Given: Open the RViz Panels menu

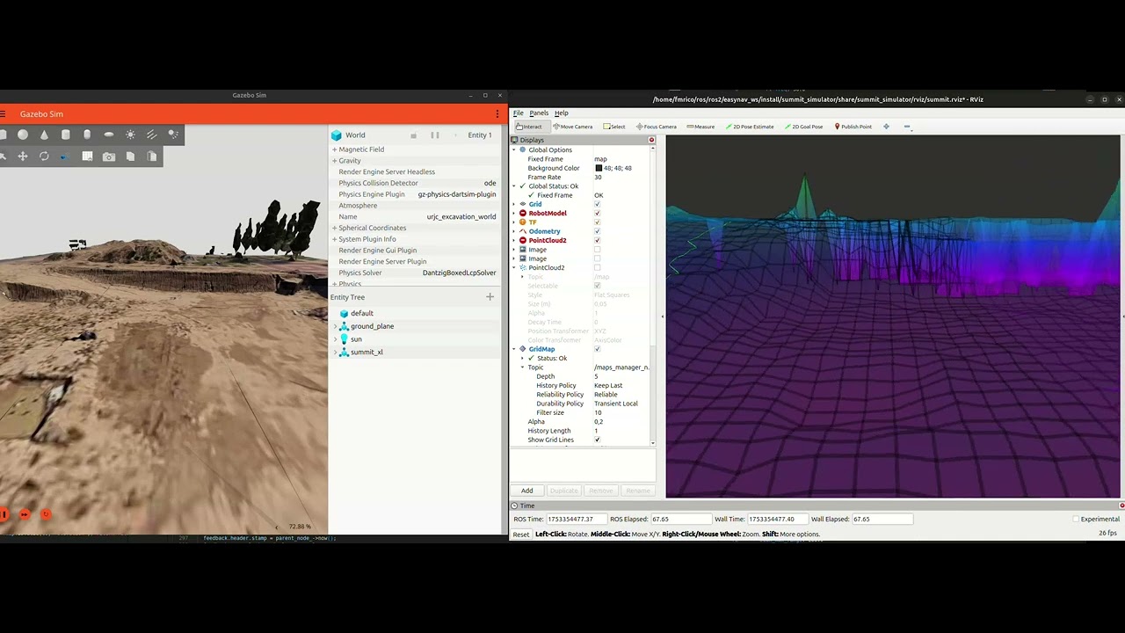Looking at the screenshot, I should pos(539,113).
